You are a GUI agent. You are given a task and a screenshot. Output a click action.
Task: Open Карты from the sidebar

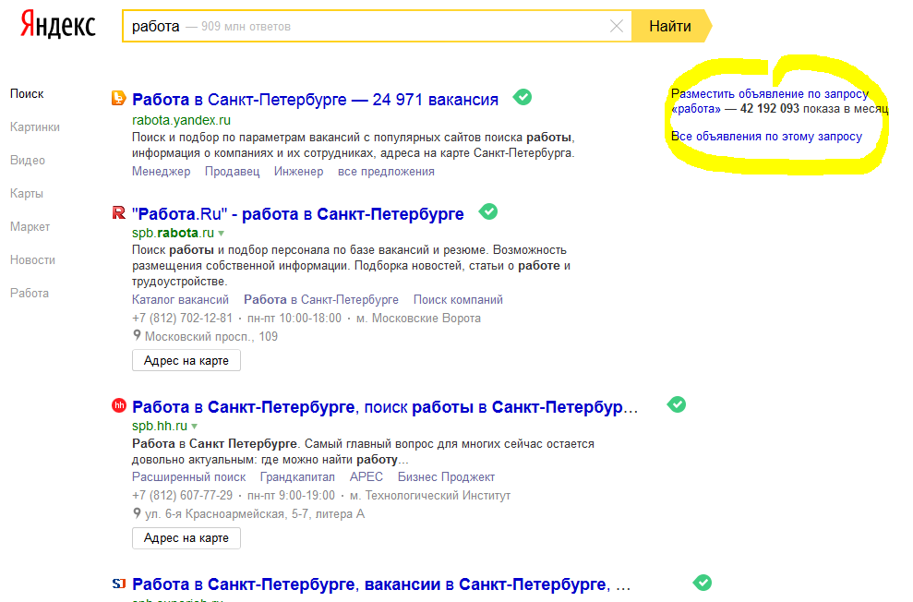[26, 193]
